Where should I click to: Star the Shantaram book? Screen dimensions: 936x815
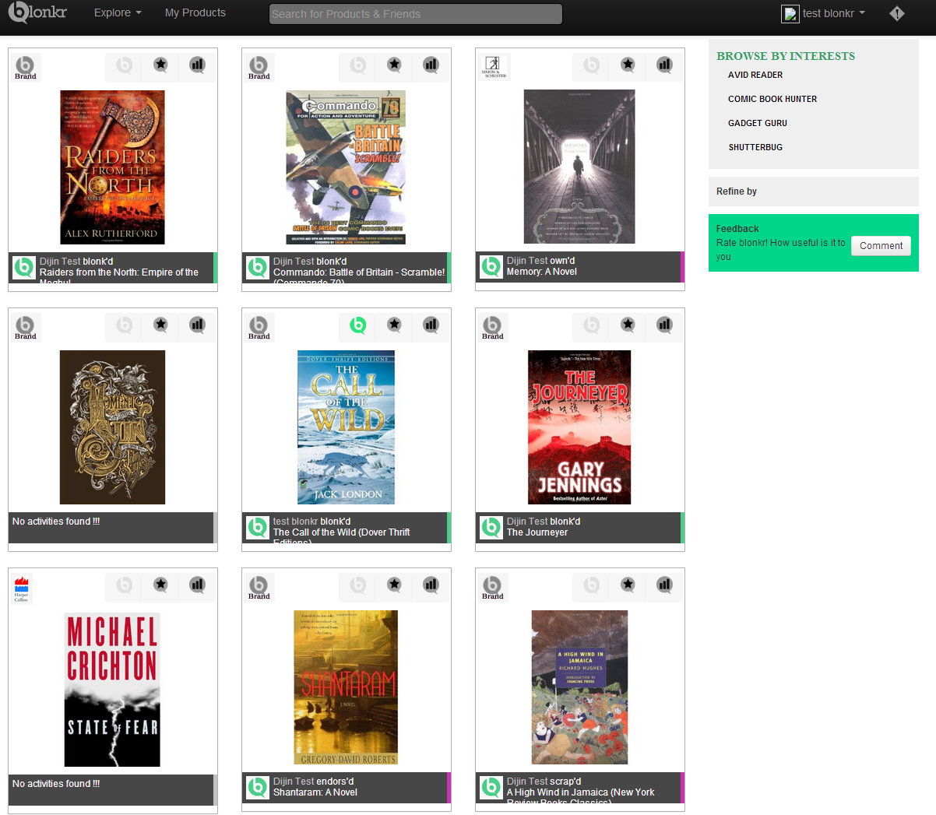[x=394, y=585]
